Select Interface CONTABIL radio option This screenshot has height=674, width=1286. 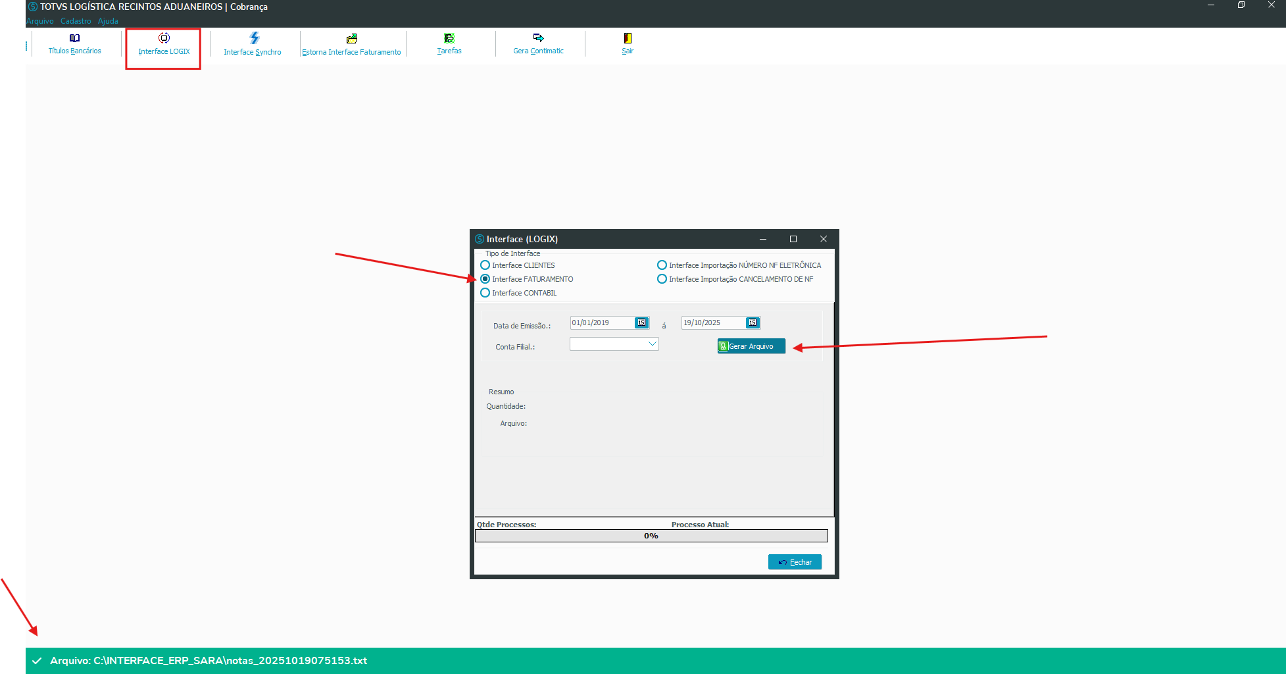(x=485, y=293)
